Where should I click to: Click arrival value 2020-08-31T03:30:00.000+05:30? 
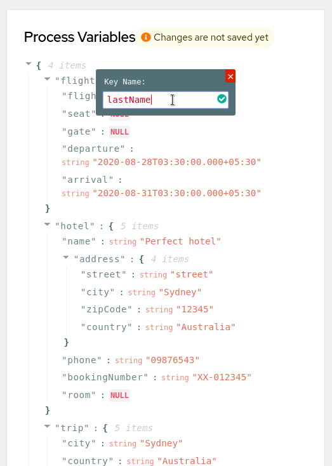(177, 193)
